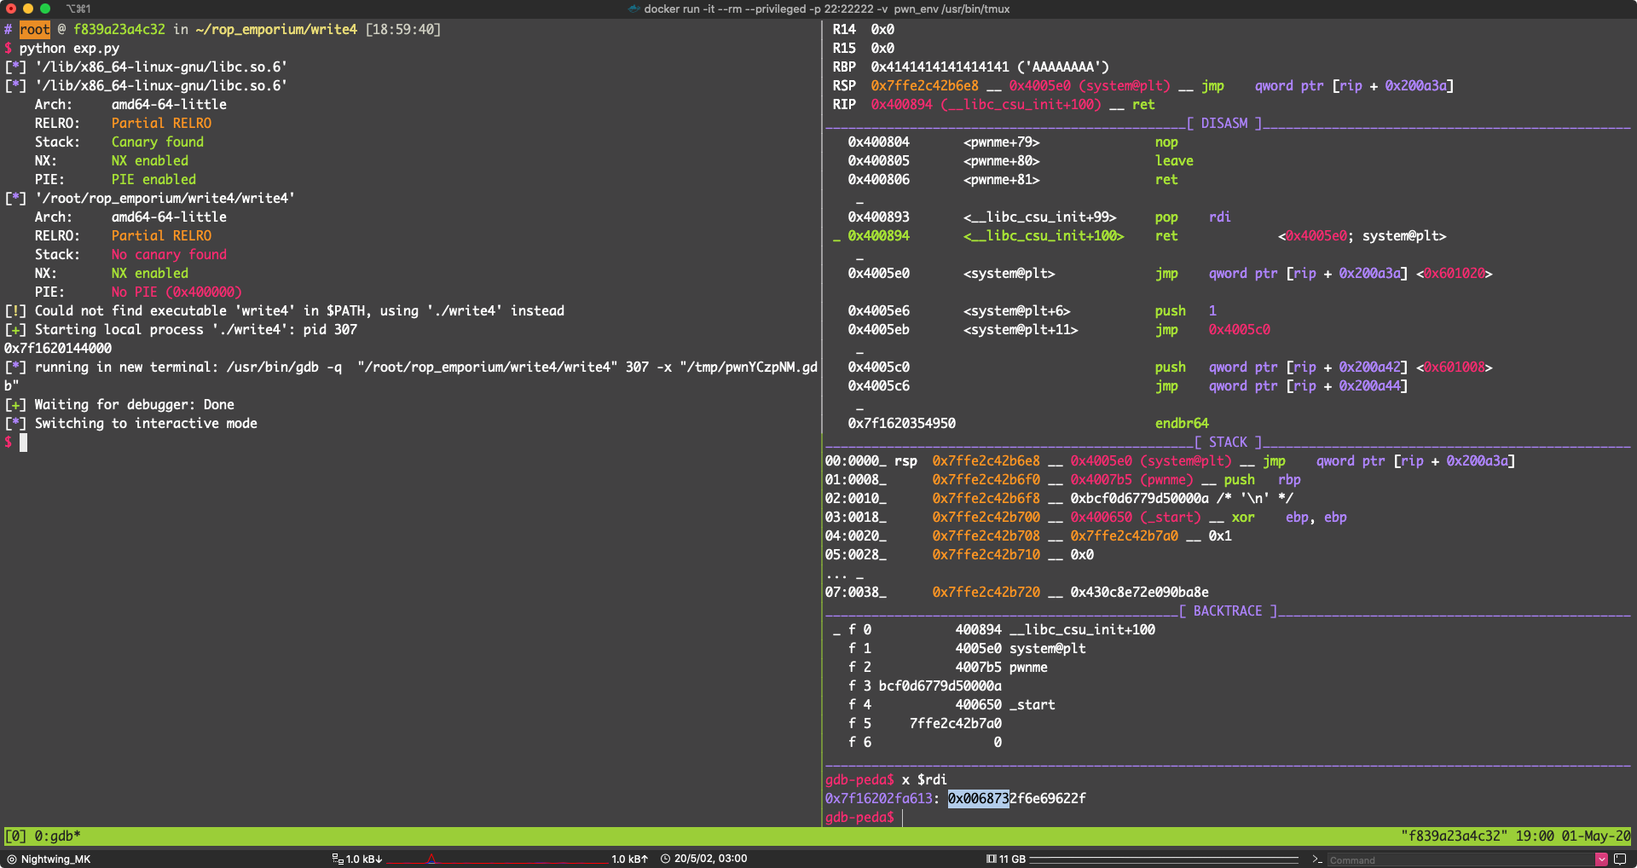This screenshot has width=1637, height=868.
Task: Click the 'pop rdi' instruction at 0x400893
Action: click(x=1193, y=217)
